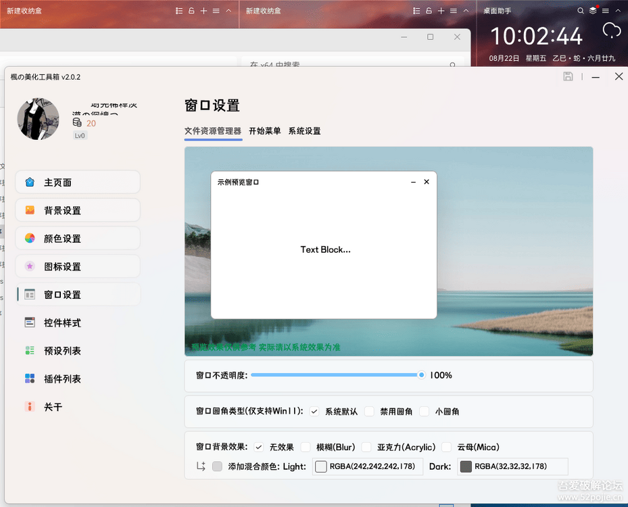Open 插件列表 page
Image resolution: width=628 pixels, height=507 pixels.
(x=78, y=379)
